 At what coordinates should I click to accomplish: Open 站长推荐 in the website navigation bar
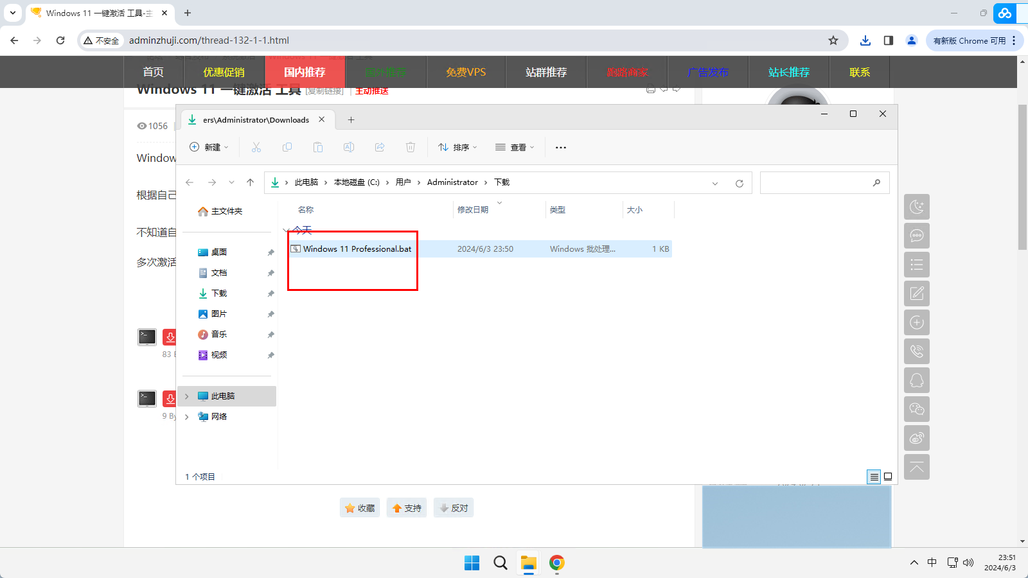coord(789,72)
